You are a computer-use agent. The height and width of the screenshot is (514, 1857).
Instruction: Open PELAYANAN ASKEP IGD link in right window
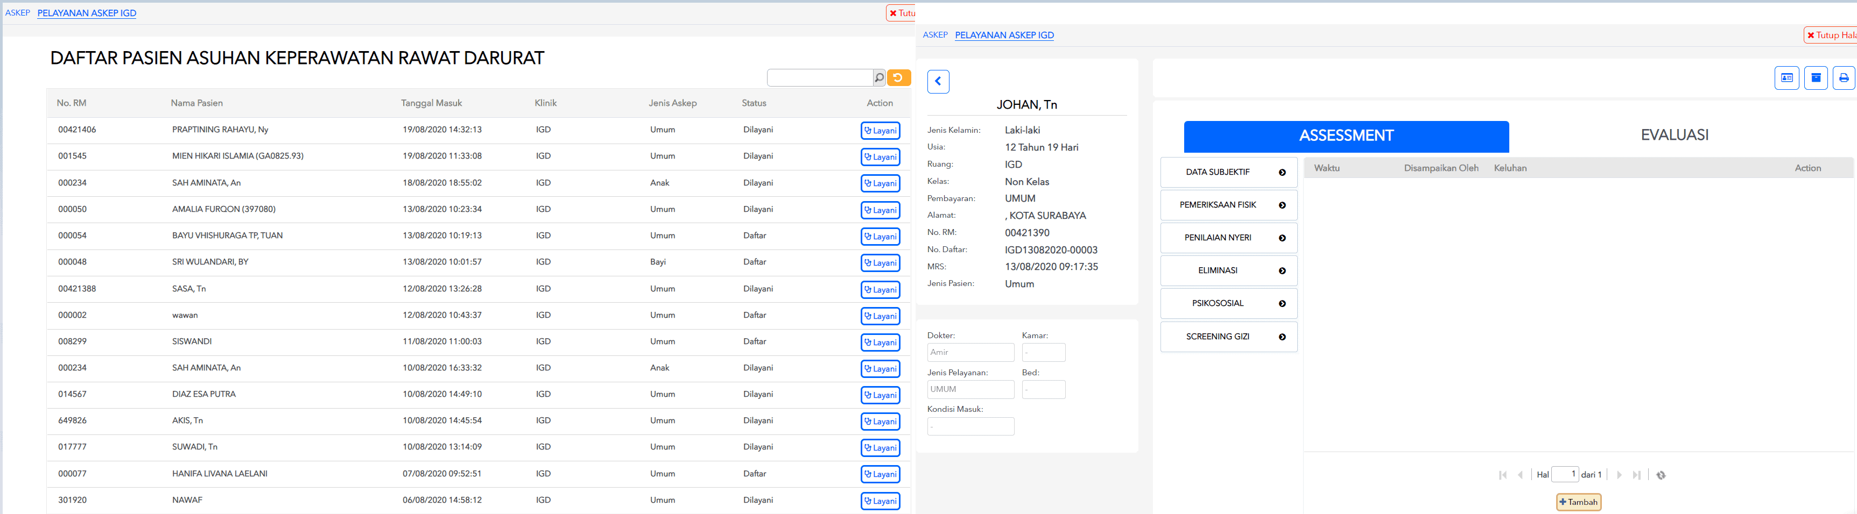[1004, 34]
